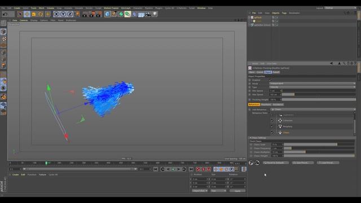
Task: Switch to Model mode in sidebar
Action: [x=3, y=32]
